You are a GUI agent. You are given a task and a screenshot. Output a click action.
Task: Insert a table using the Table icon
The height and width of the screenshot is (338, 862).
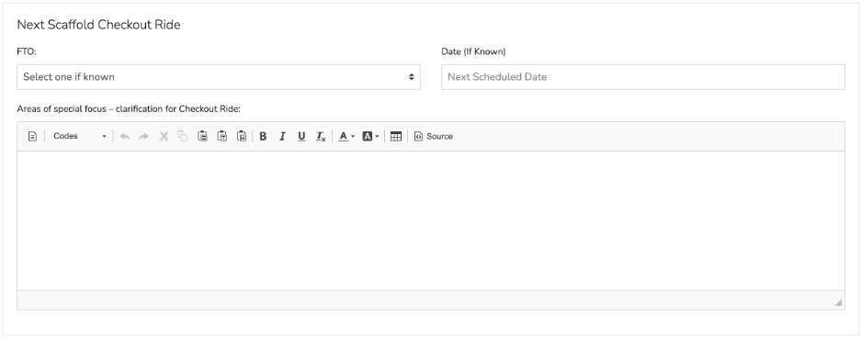tap(396, 136)
